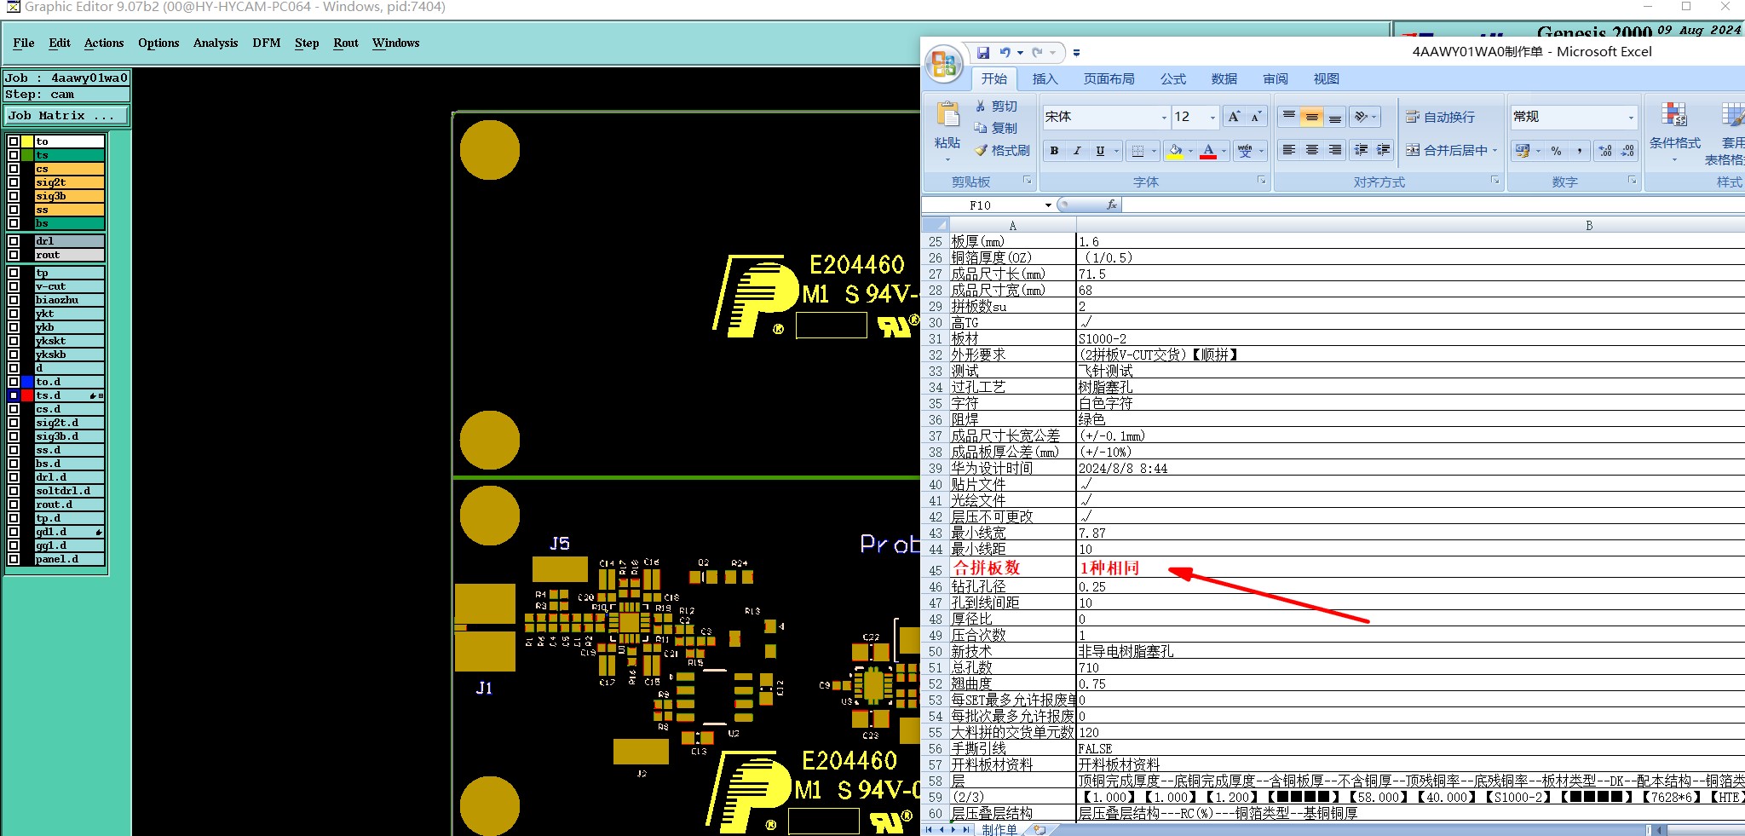Align text to middle of cell

point(1312,117)
